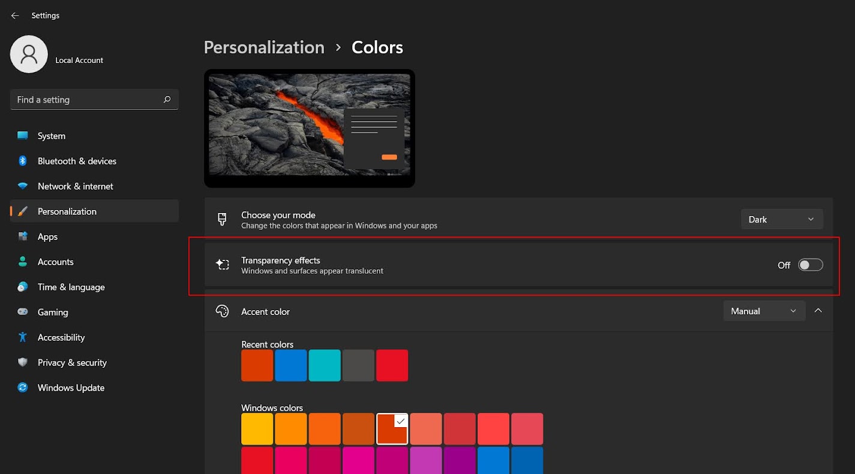
Task: Click the Gaming controller icon
Action: pos(23,312)
